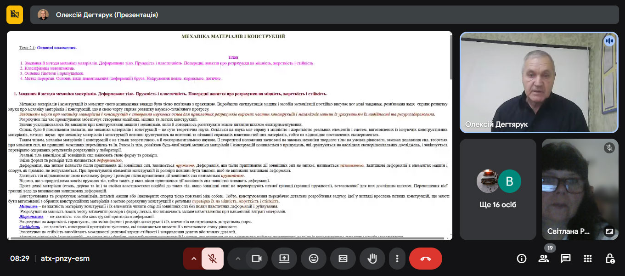
Task: Click the present screen icon
Action: (284, 259)
